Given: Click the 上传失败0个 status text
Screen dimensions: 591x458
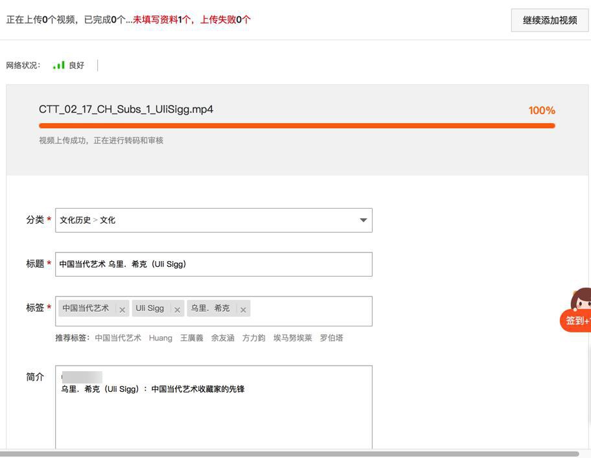Looking at the screenshot, I should [x=225, y=19].
